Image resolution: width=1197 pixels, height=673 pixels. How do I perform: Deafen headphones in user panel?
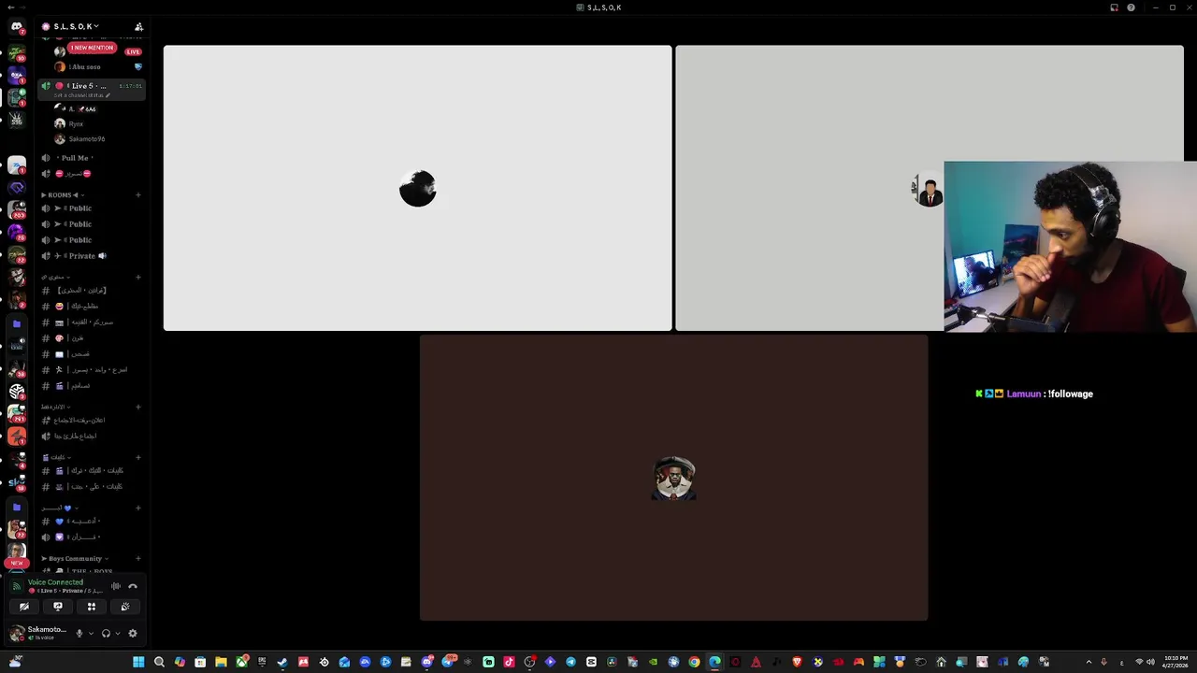coord(106,633)
